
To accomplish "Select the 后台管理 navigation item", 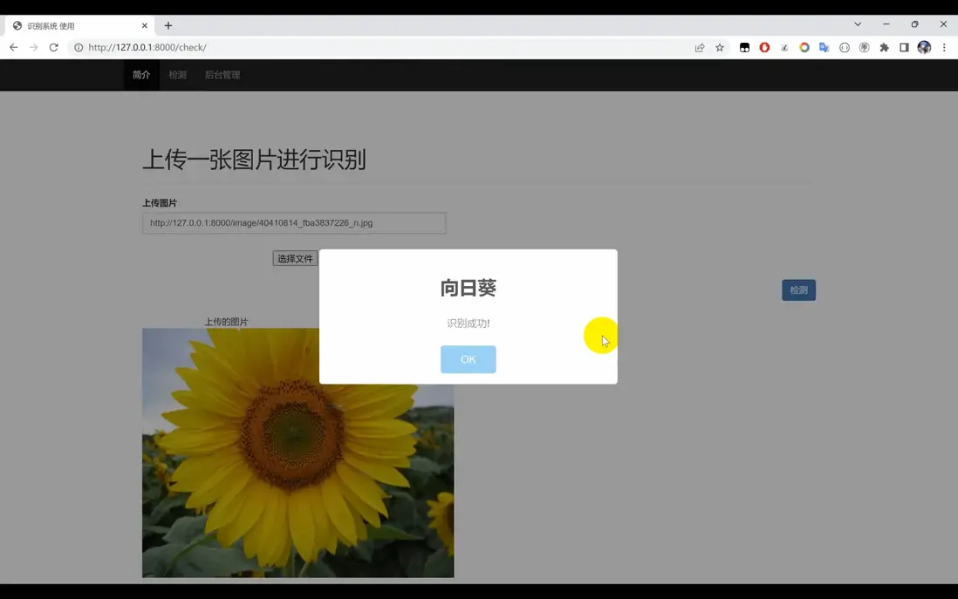I will click(x=221, y=75).
